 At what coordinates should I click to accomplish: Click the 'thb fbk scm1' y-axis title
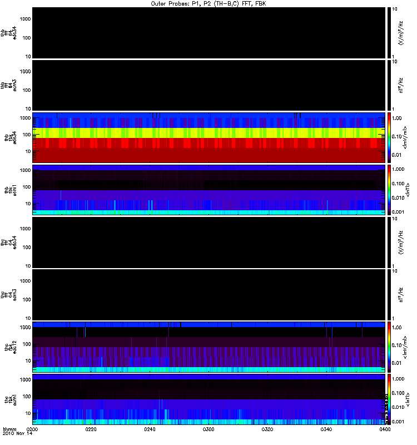pos(10,190)
